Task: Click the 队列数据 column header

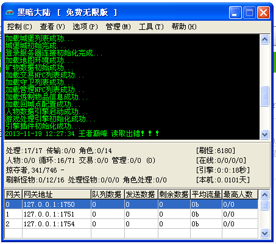Action: (108, 195)
